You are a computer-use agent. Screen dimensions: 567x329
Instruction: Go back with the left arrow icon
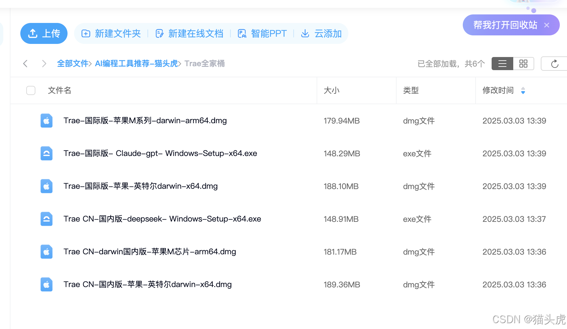pyautogui.click(x=25, y=64)
